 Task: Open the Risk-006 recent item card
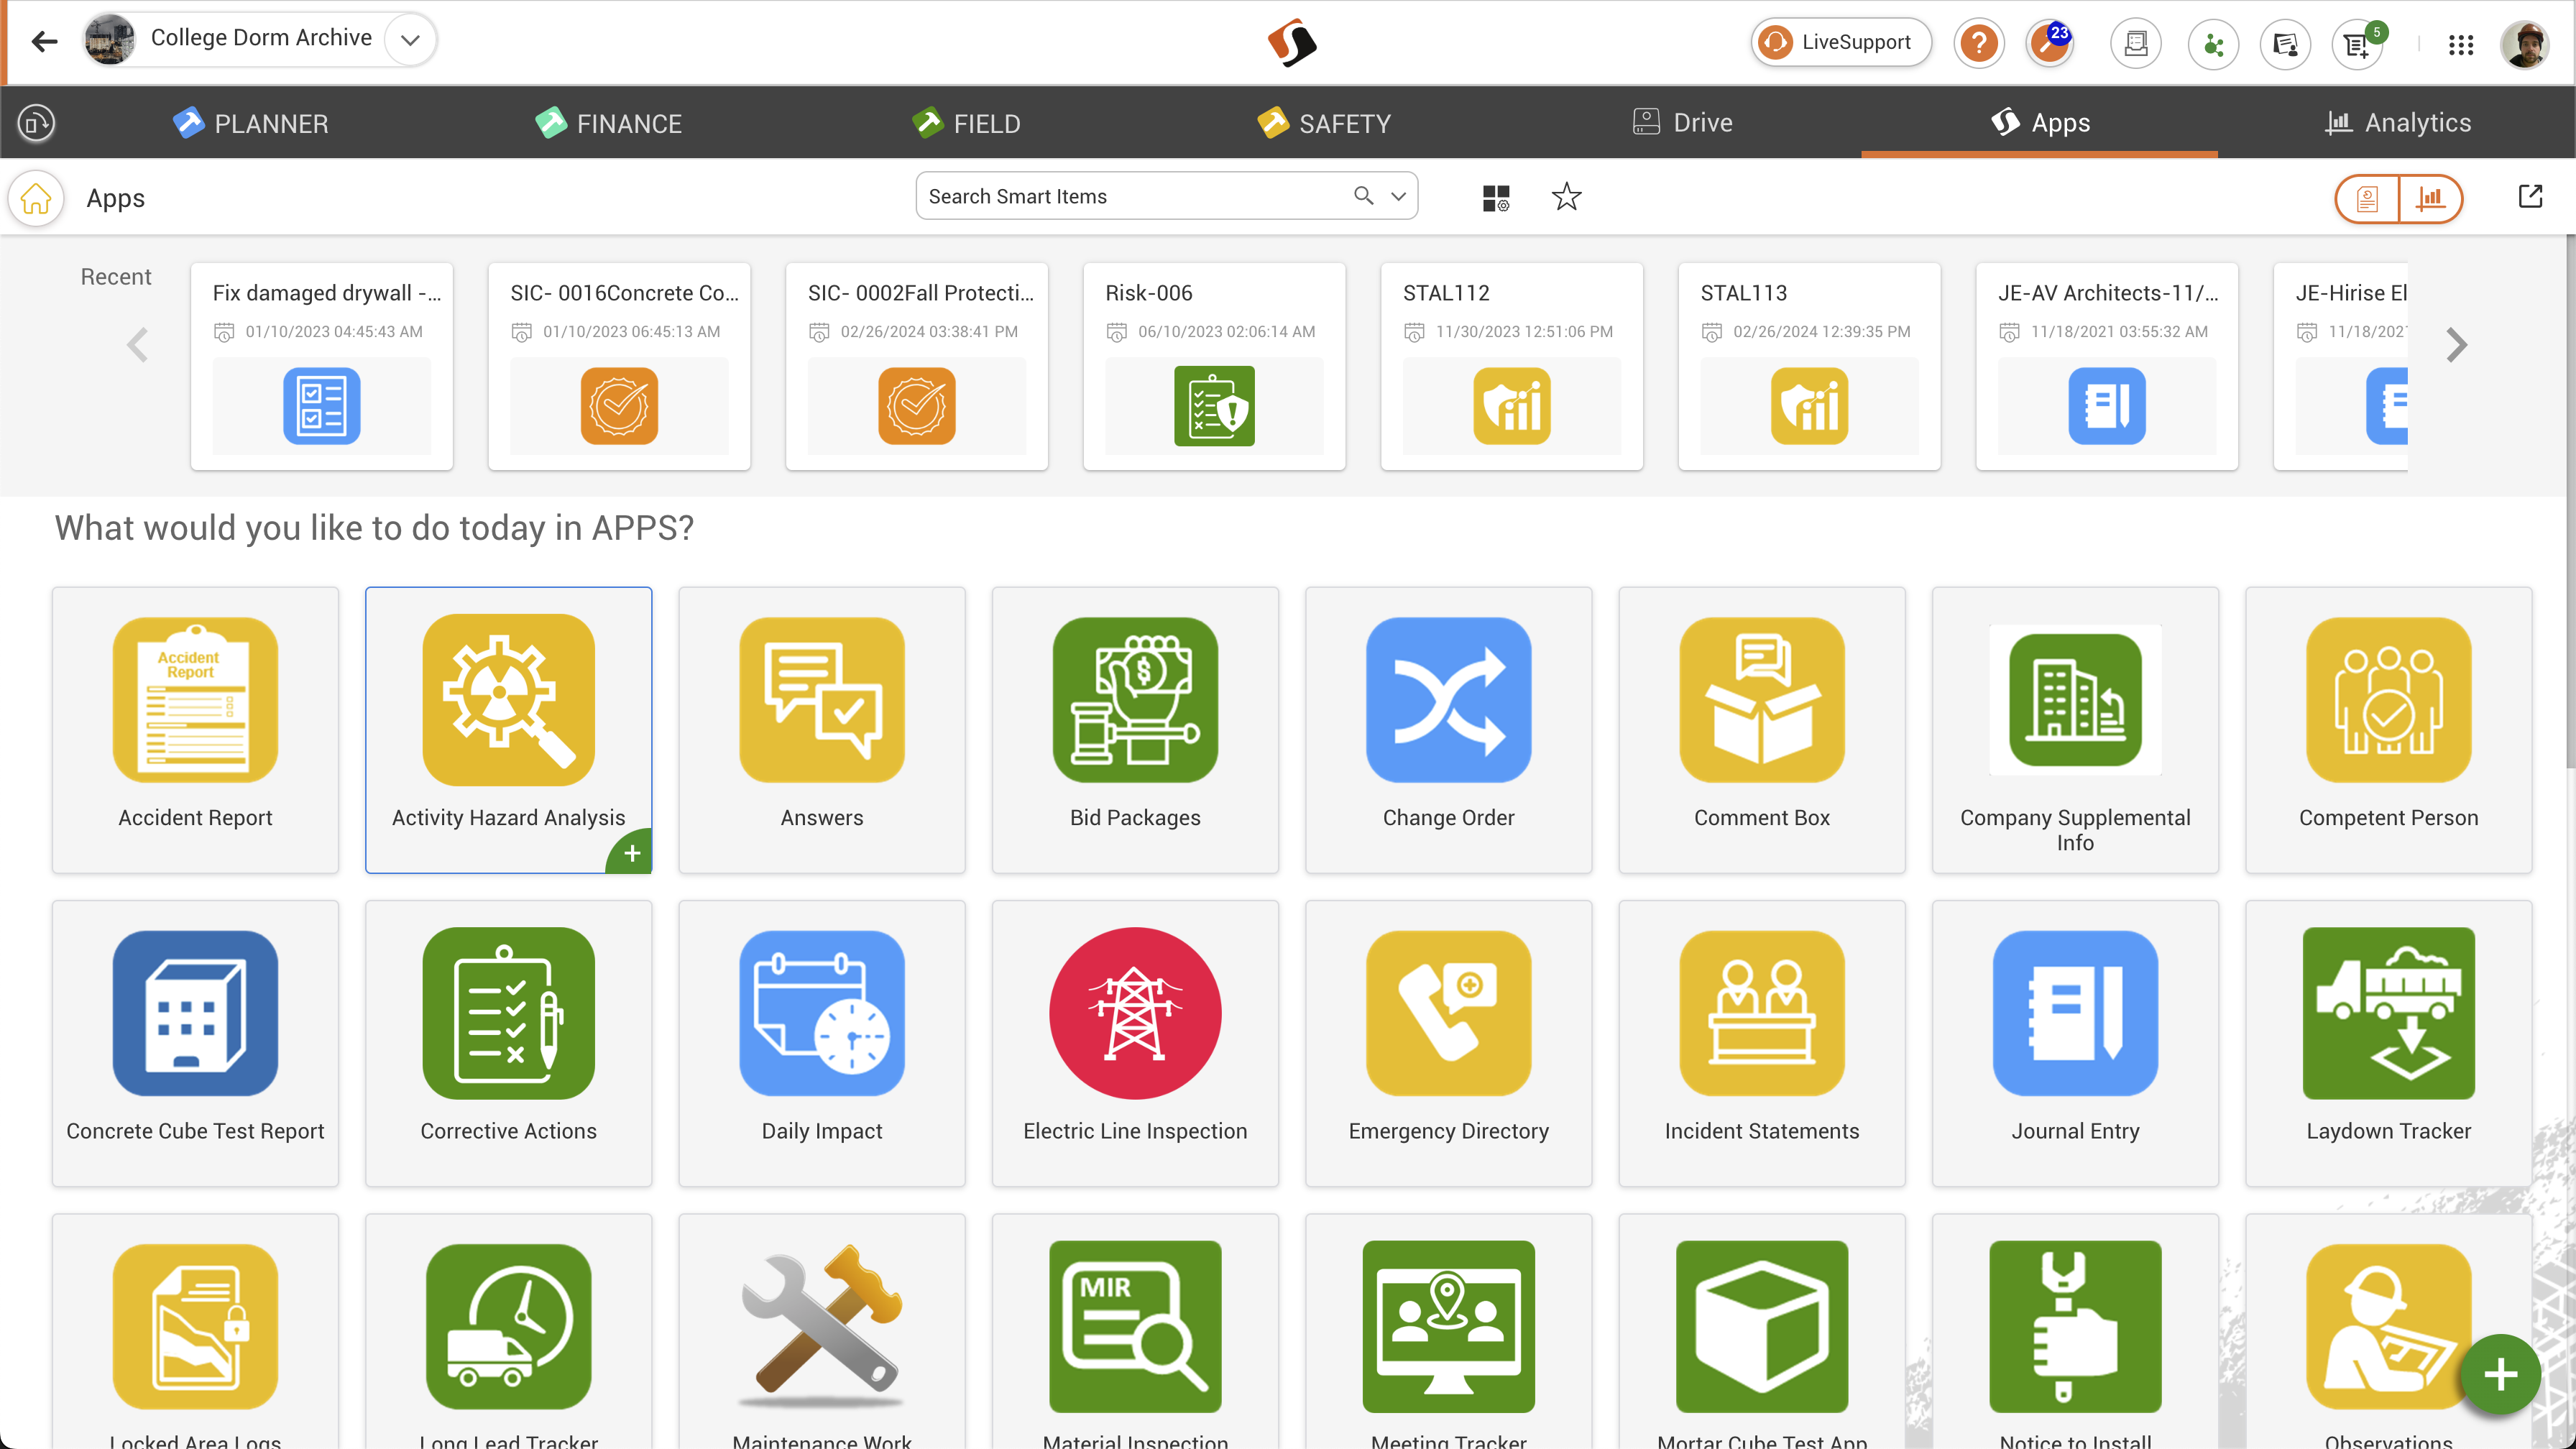(1214, 366)
